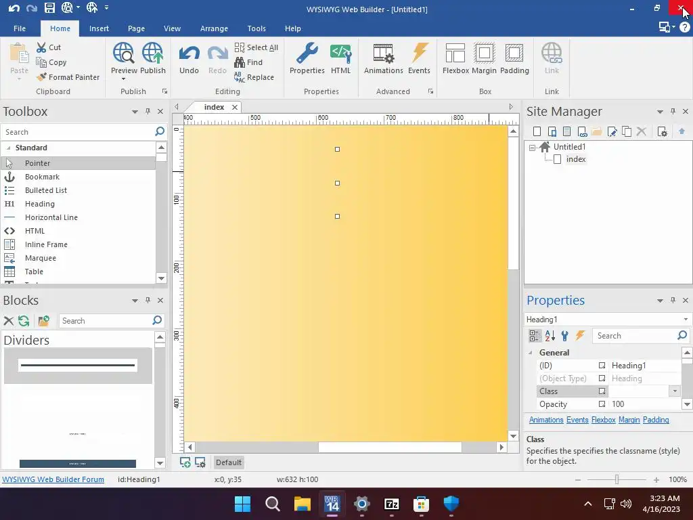This screenshot has width=693, height=520.
Task: Click Select All in Editing group
Action: coord(256,47)
